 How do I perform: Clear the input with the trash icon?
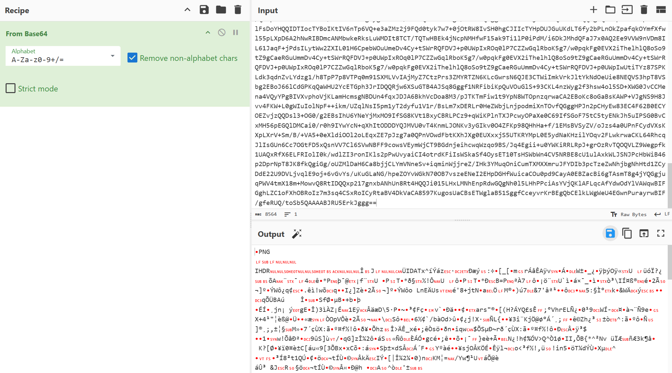644,10
